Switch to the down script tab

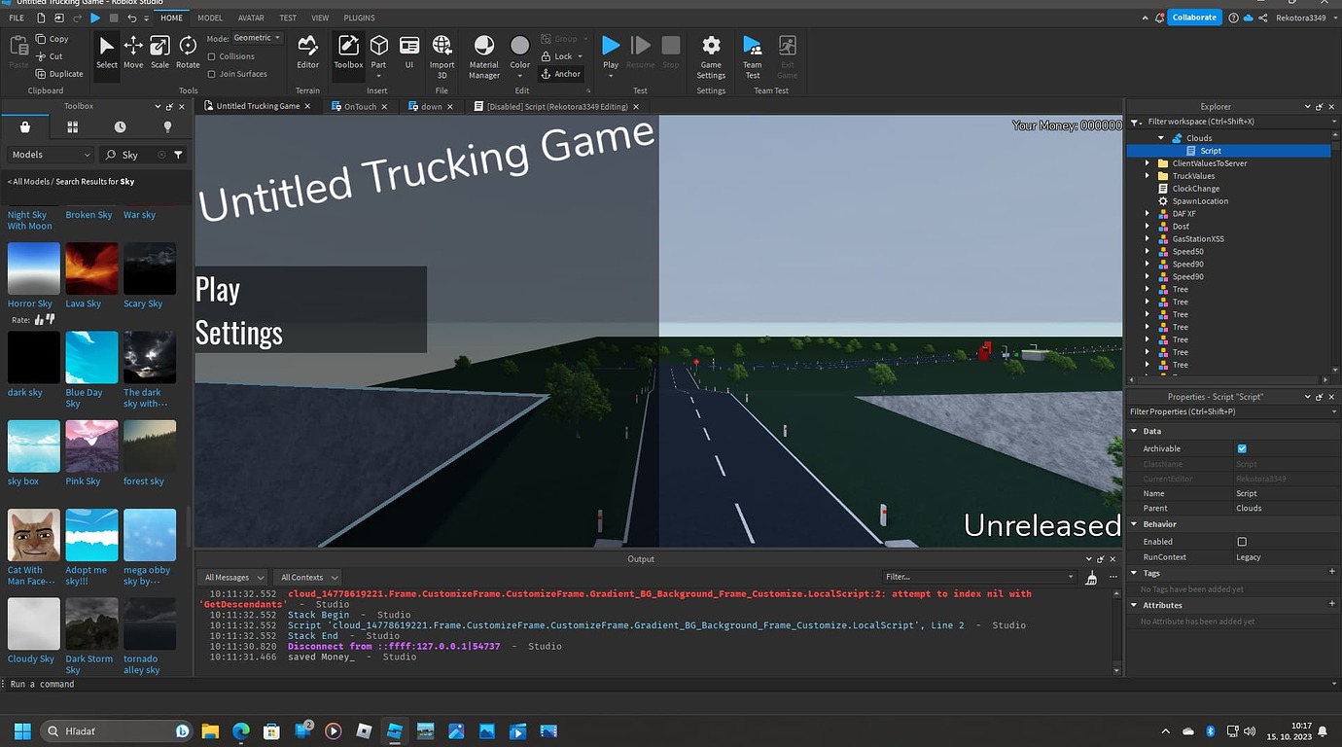tap(431, 106)
